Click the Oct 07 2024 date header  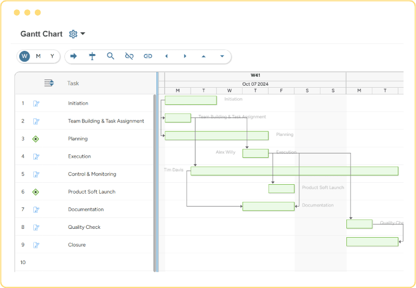(255, 84)
